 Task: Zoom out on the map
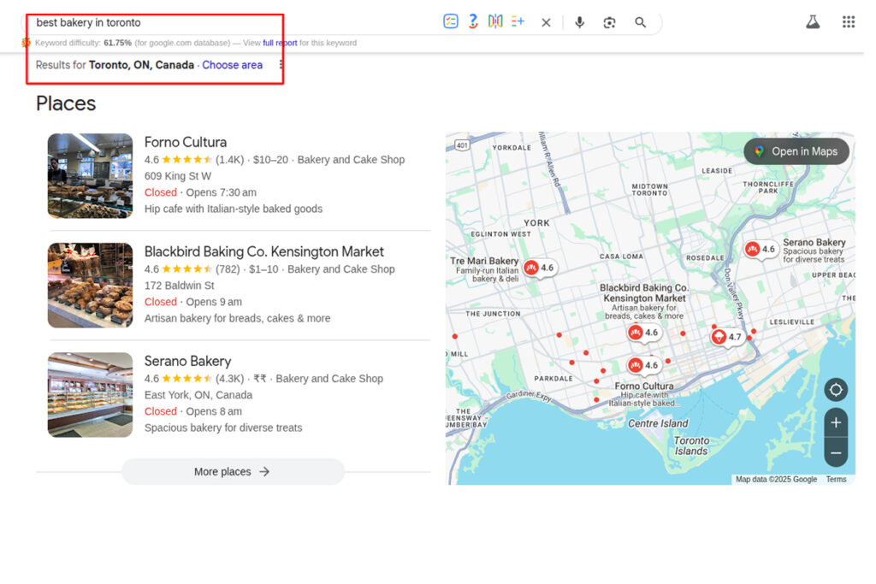click(836, 453)
